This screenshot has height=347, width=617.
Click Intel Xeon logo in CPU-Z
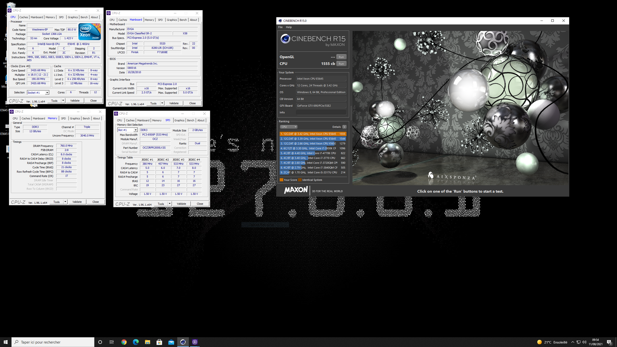(x=90, y=32)
